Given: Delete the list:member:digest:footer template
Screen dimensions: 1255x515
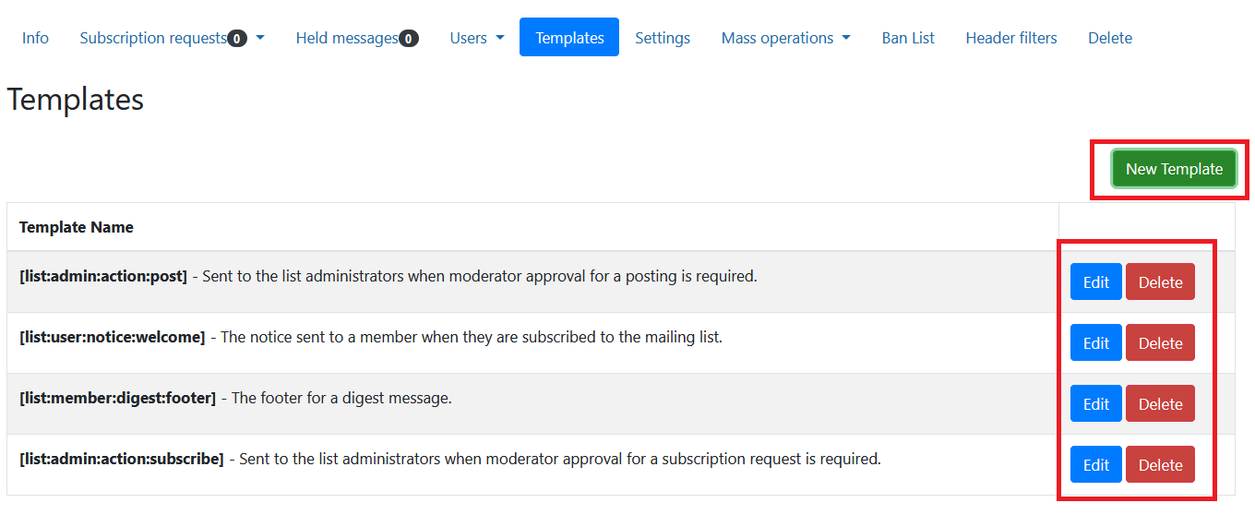Looking at the screenshot, I should click(x=1160, y=404).
